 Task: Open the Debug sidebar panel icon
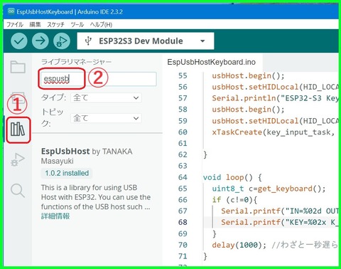pos(18,159)
